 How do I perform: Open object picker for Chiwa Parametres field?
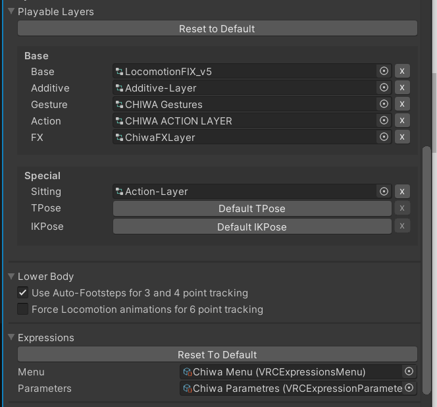[409, 388]
